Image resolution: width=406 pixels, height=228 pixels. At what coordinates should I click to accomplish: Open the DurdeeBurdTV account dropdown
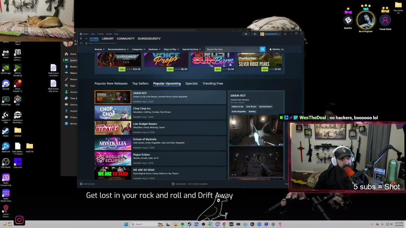271,34
